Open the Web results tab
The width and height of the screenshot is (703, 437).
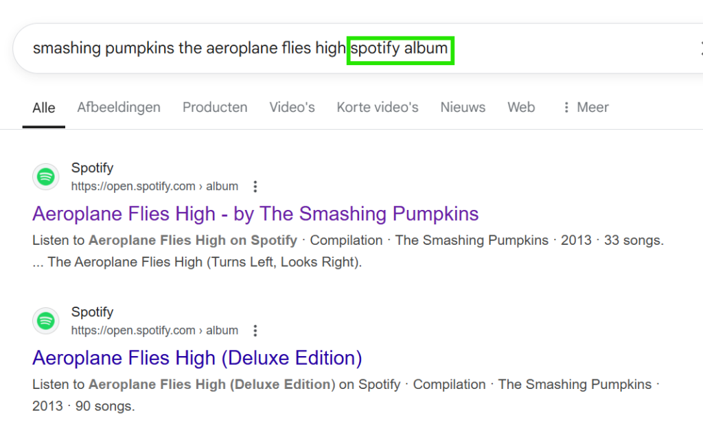coord(521,108)
